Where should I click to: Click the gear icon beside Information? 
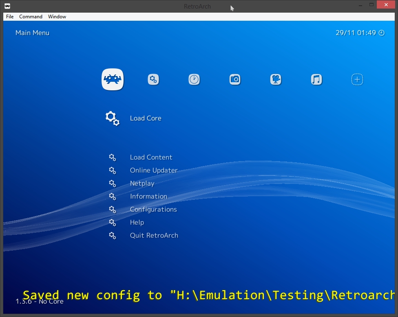[113, 197]
